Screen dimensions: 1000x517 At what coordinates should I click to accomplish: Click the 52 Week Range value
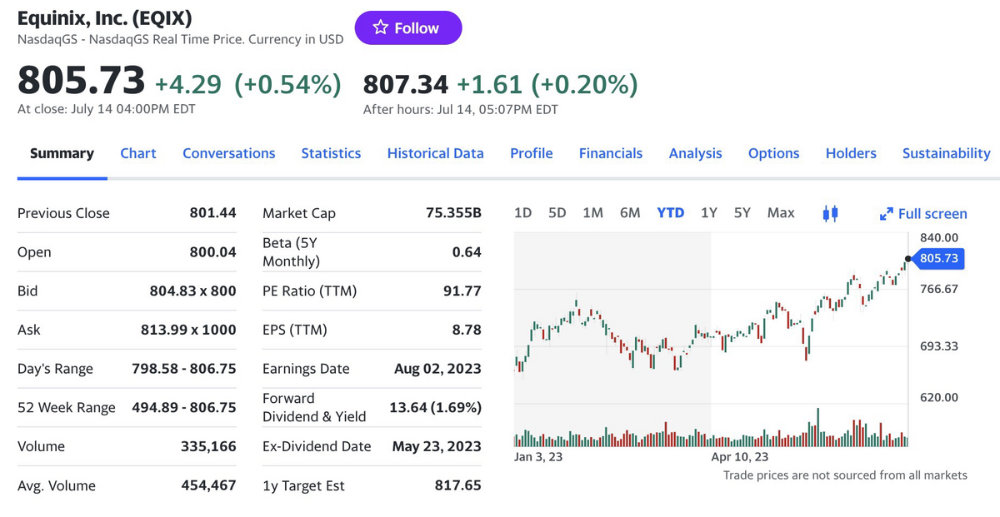pyautogui.click(x=184, y=408)
